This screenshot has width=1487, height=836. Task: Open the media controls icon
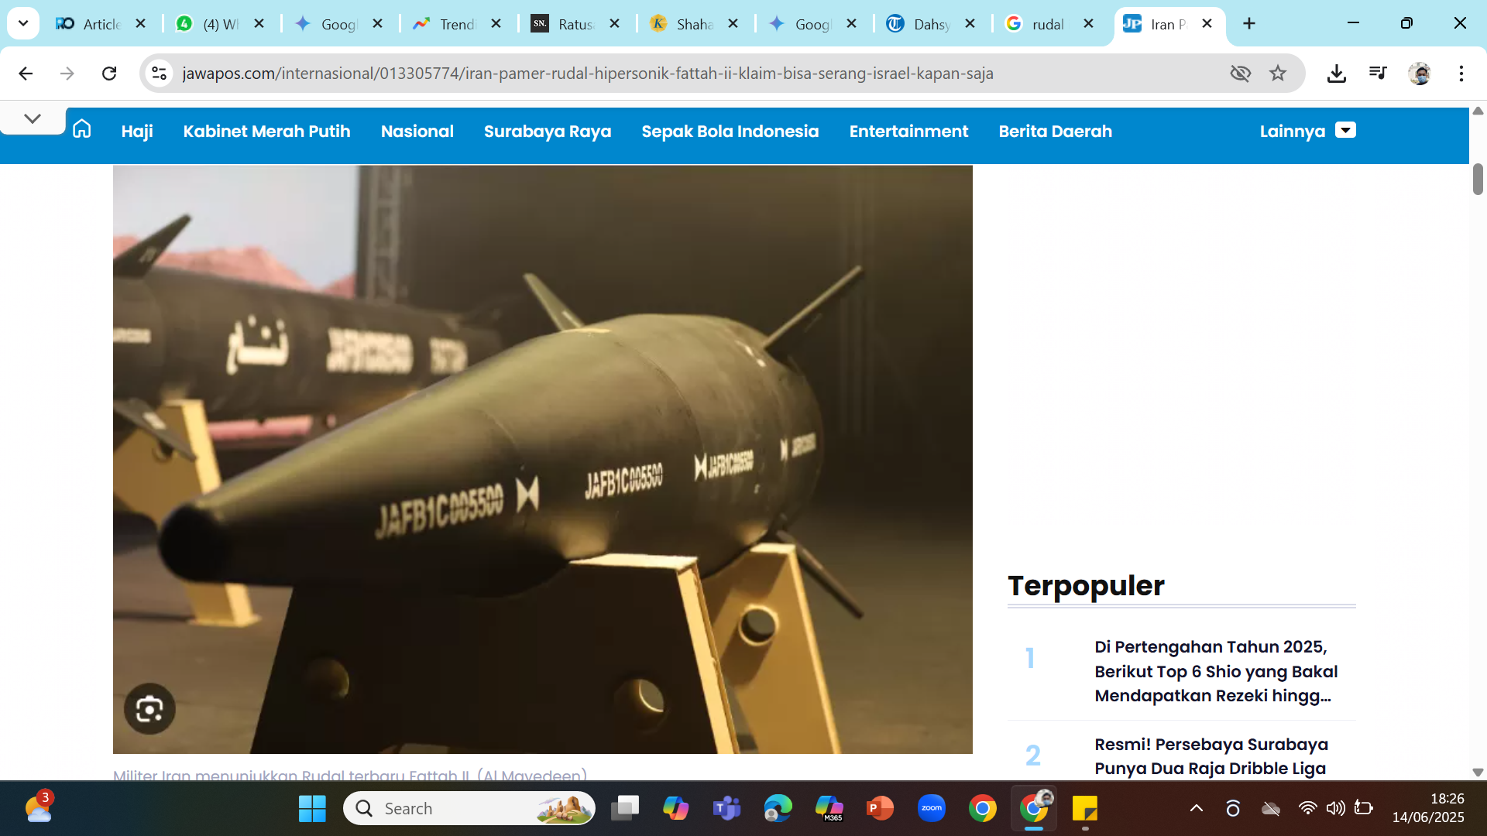click(x=1378, y=74)
